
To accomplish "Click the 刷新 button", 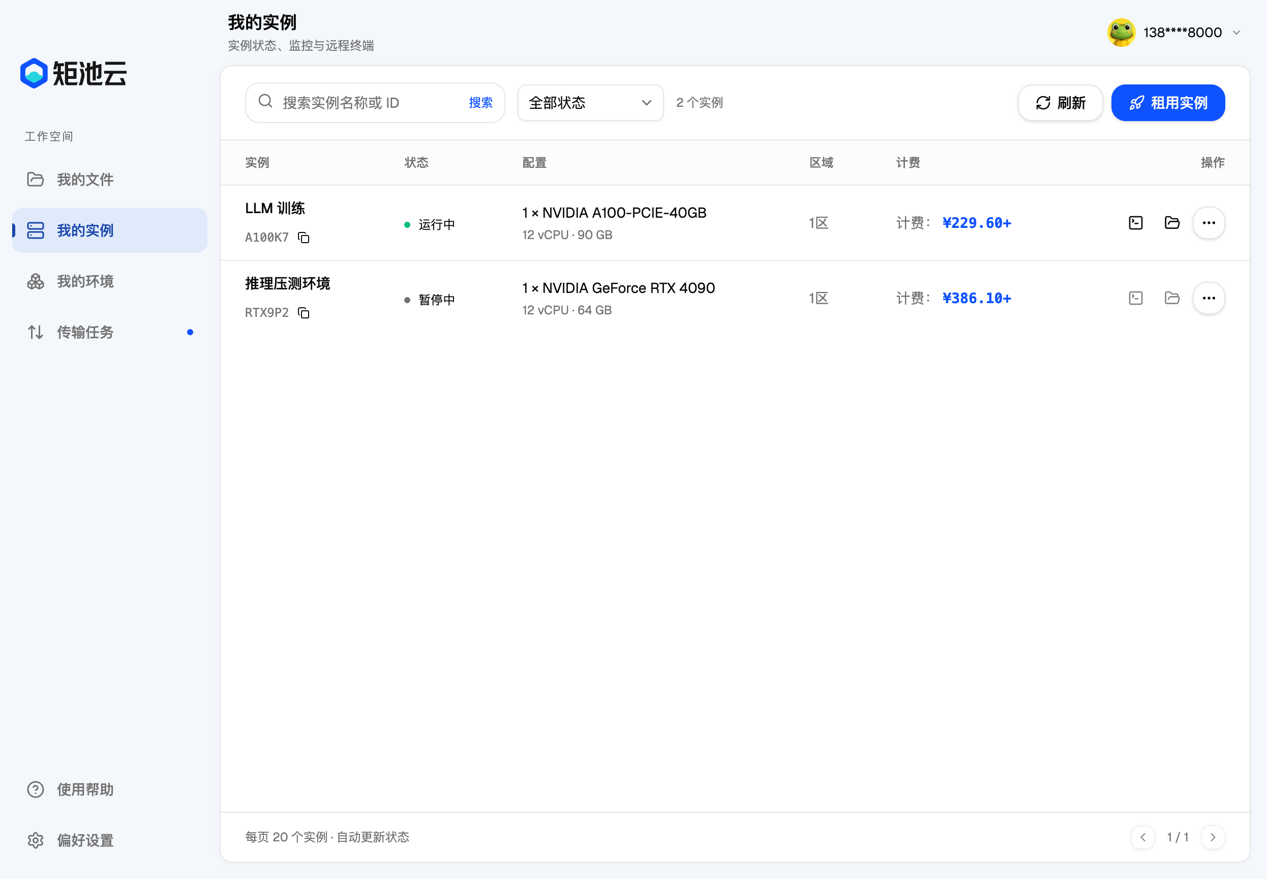I will 1060,102.
